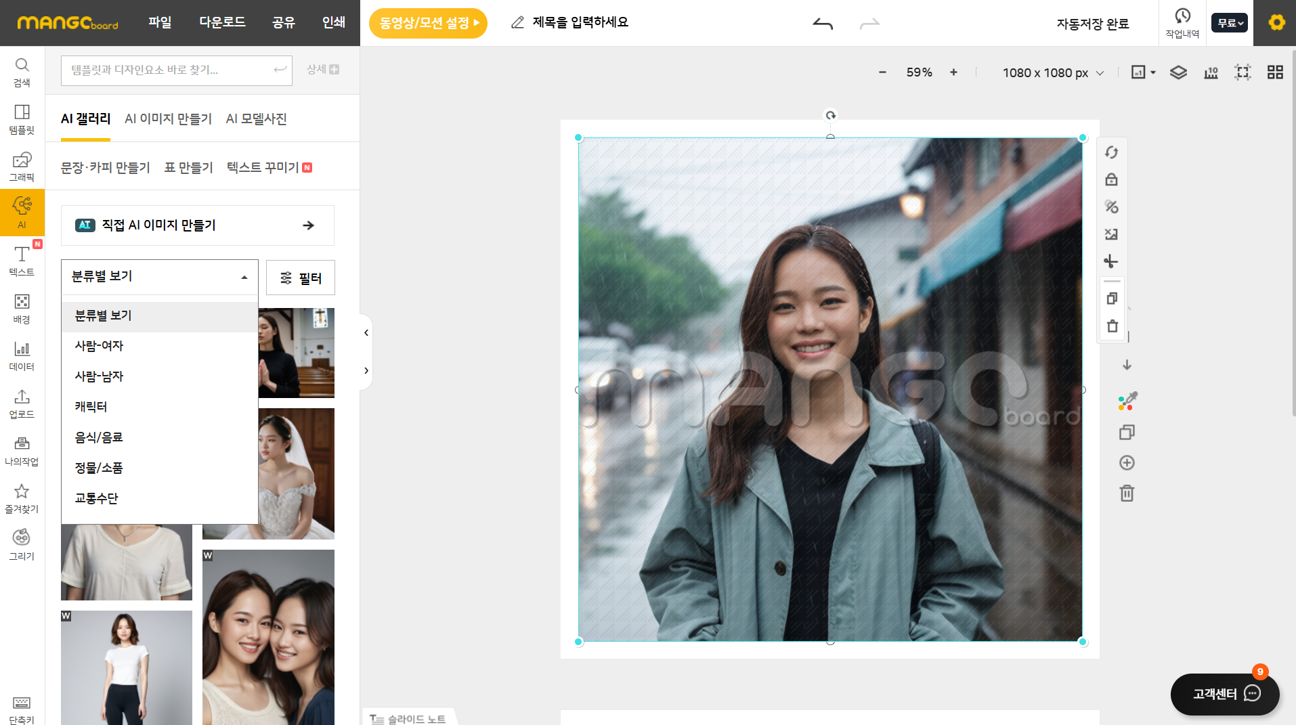Add a new page
The width and height of the screenshot is (1296, 725).
click(1127, 463)
